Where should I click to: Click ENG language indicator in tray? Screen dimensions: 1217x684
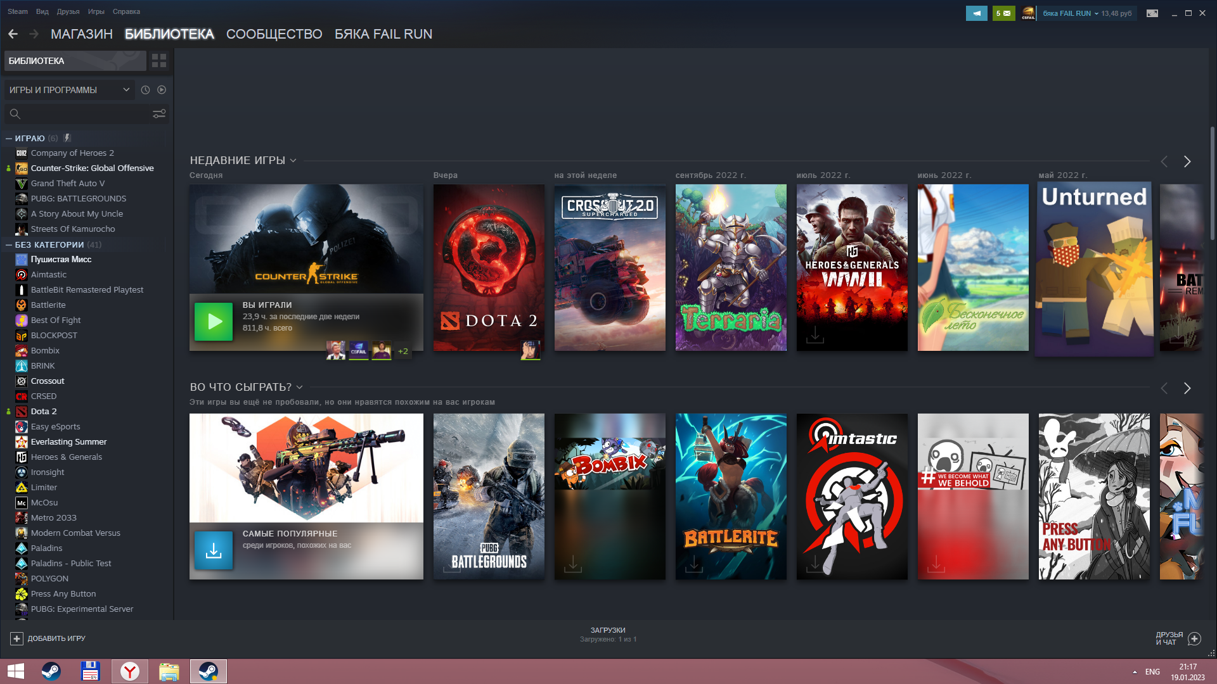point(1152,672)
